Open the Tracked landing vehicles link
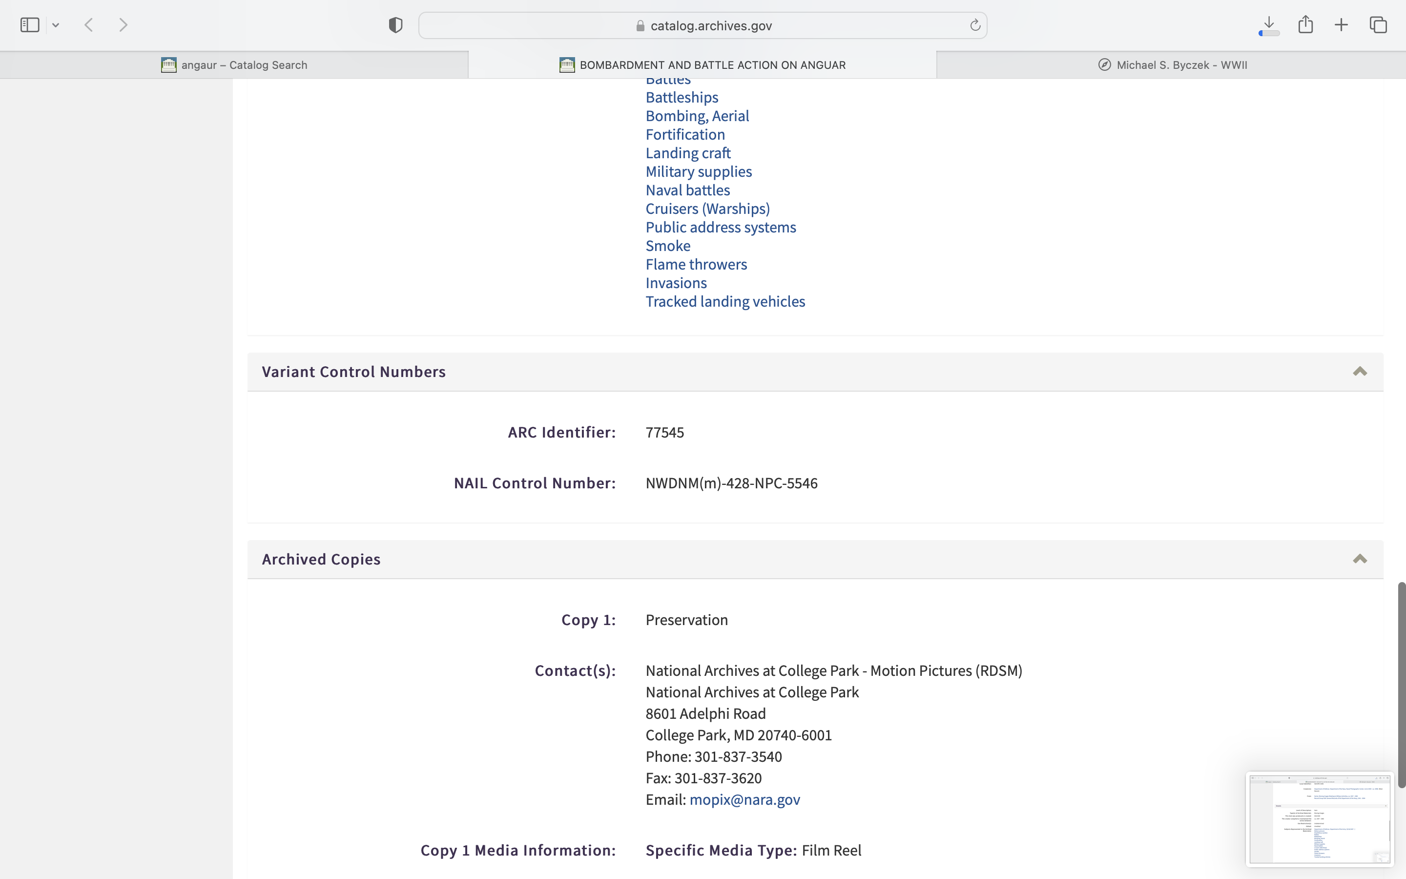 [x=725, y=302]
